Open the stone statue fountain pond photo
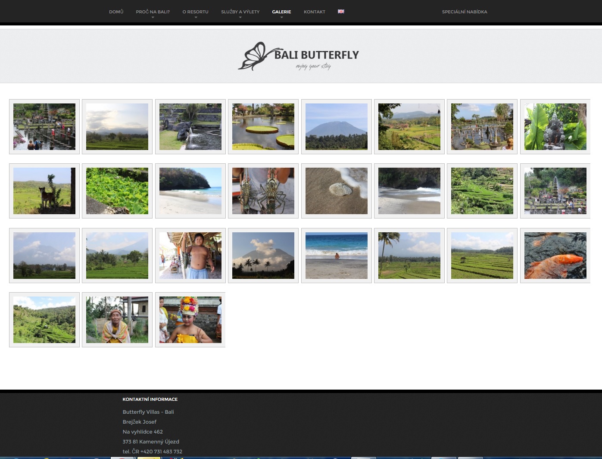This screenshot has width=602, height=459. click(x=190, y=127)
